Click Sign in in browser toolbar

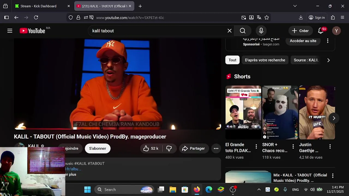317,17
